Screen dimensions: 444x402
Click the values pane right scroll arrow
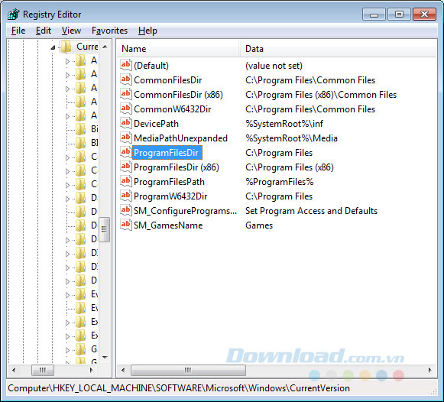click(x=430, y=370)
